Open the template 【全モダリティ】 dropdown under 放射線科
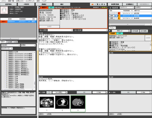152x118 pixels. pos(7,49)
